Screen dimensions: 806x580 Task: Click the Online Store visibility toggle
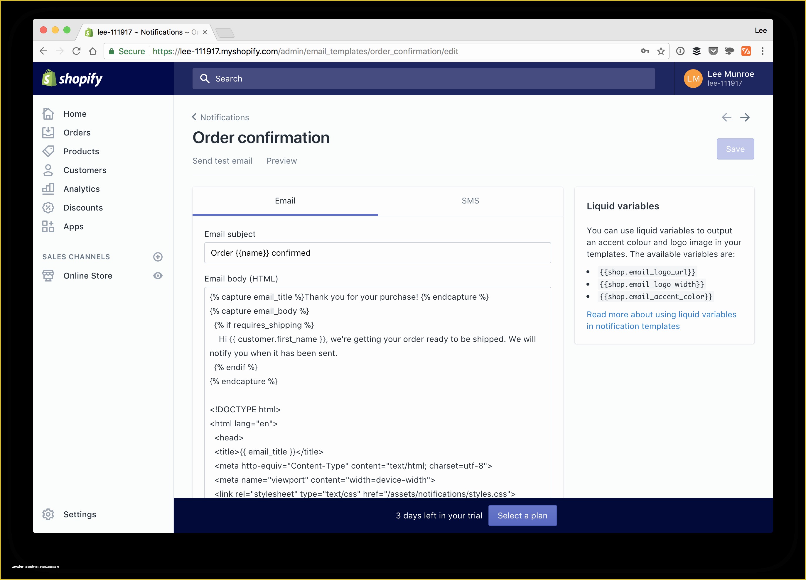(158, 276)
